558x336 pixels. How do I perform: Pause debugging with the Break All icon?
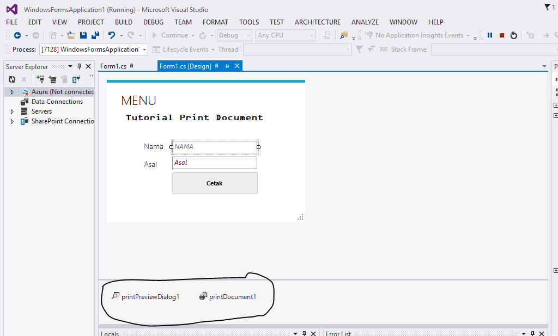point(489,35)
